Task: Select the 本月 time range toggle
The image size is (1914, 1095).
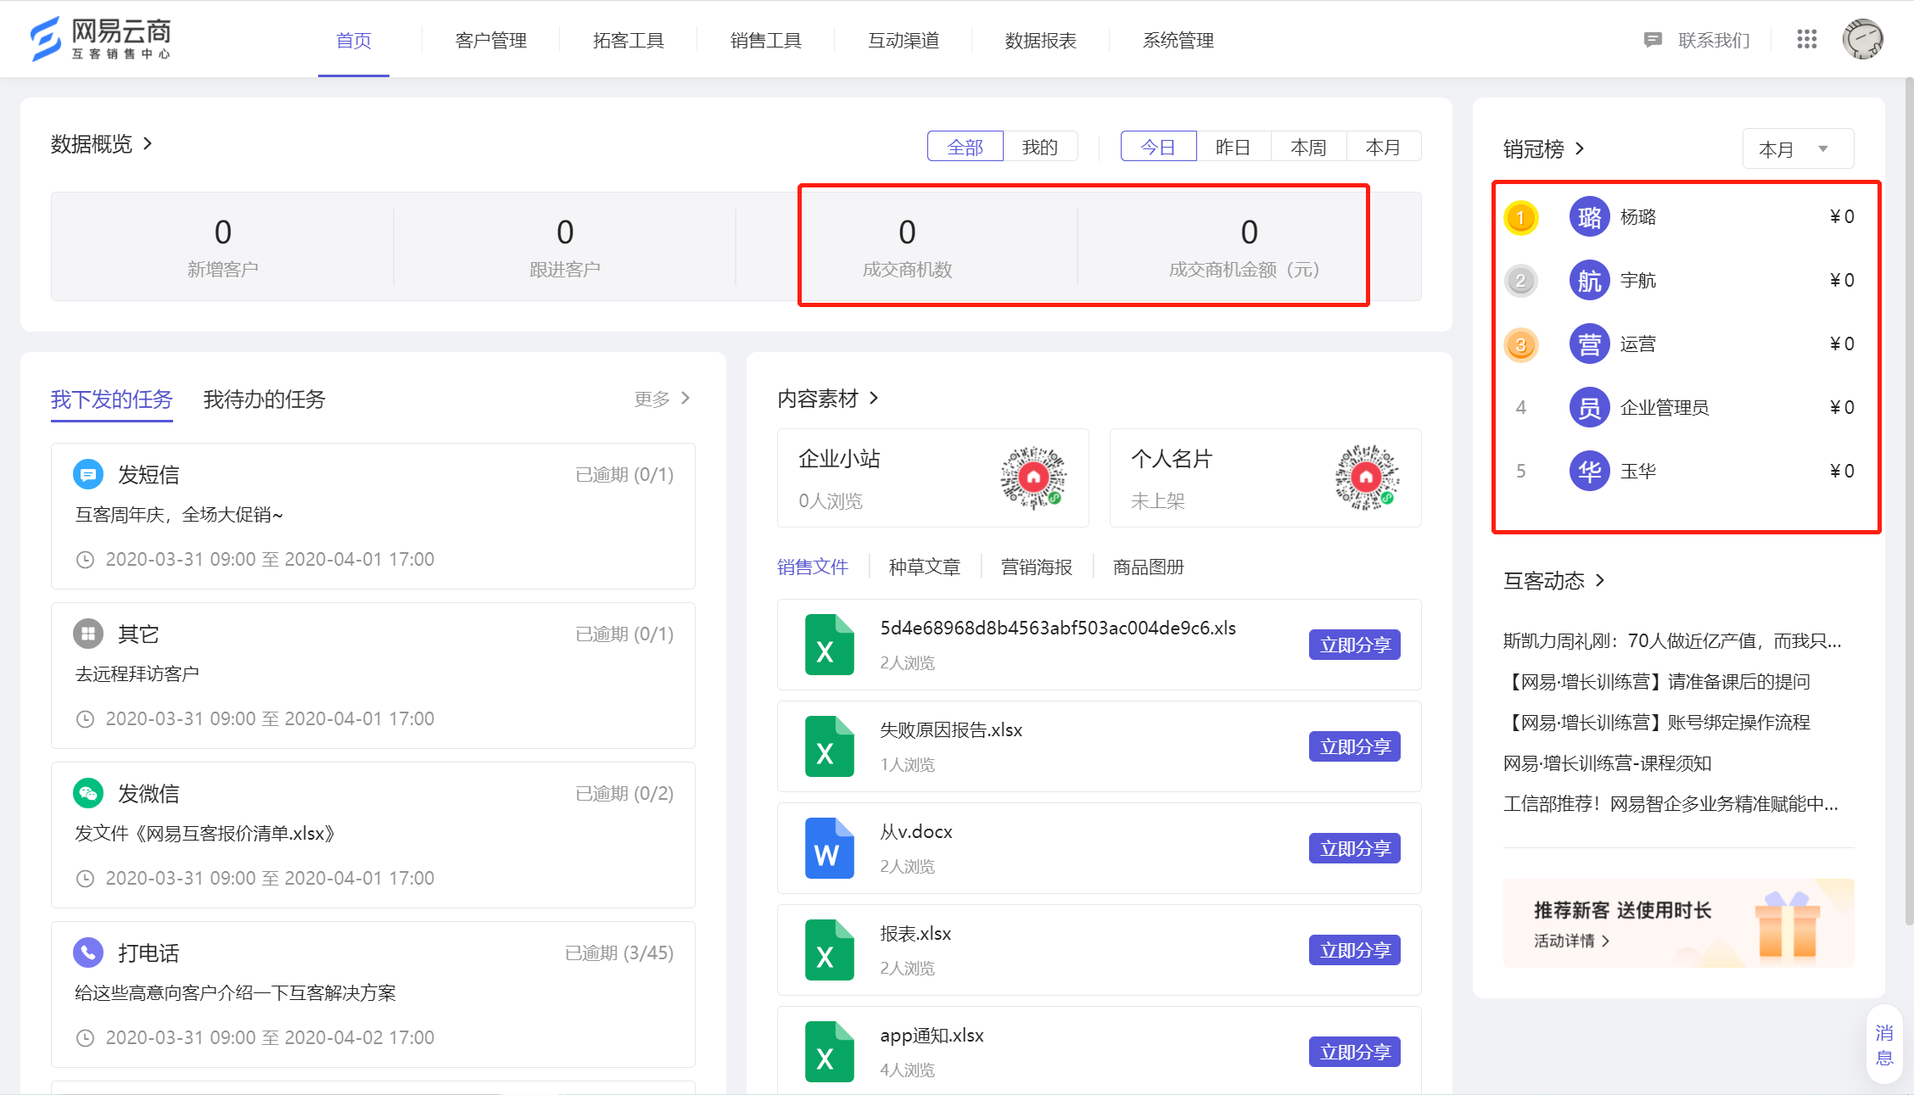Action: 1383,147
